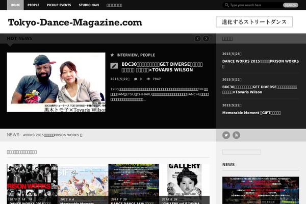This screenshot has width=306, height=204.
Task: Open the last navigation item after STUDIO NAVI
Action: point(114,5)
